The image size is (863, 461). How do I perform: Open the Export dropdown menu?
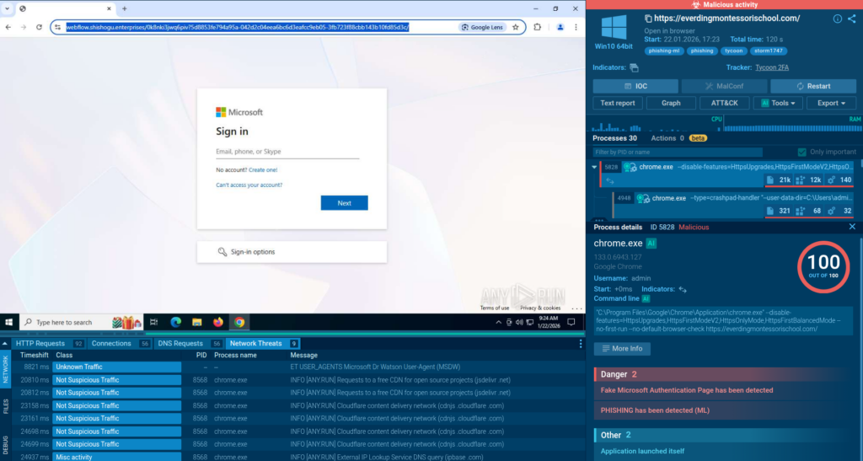(x=828, y=103)
